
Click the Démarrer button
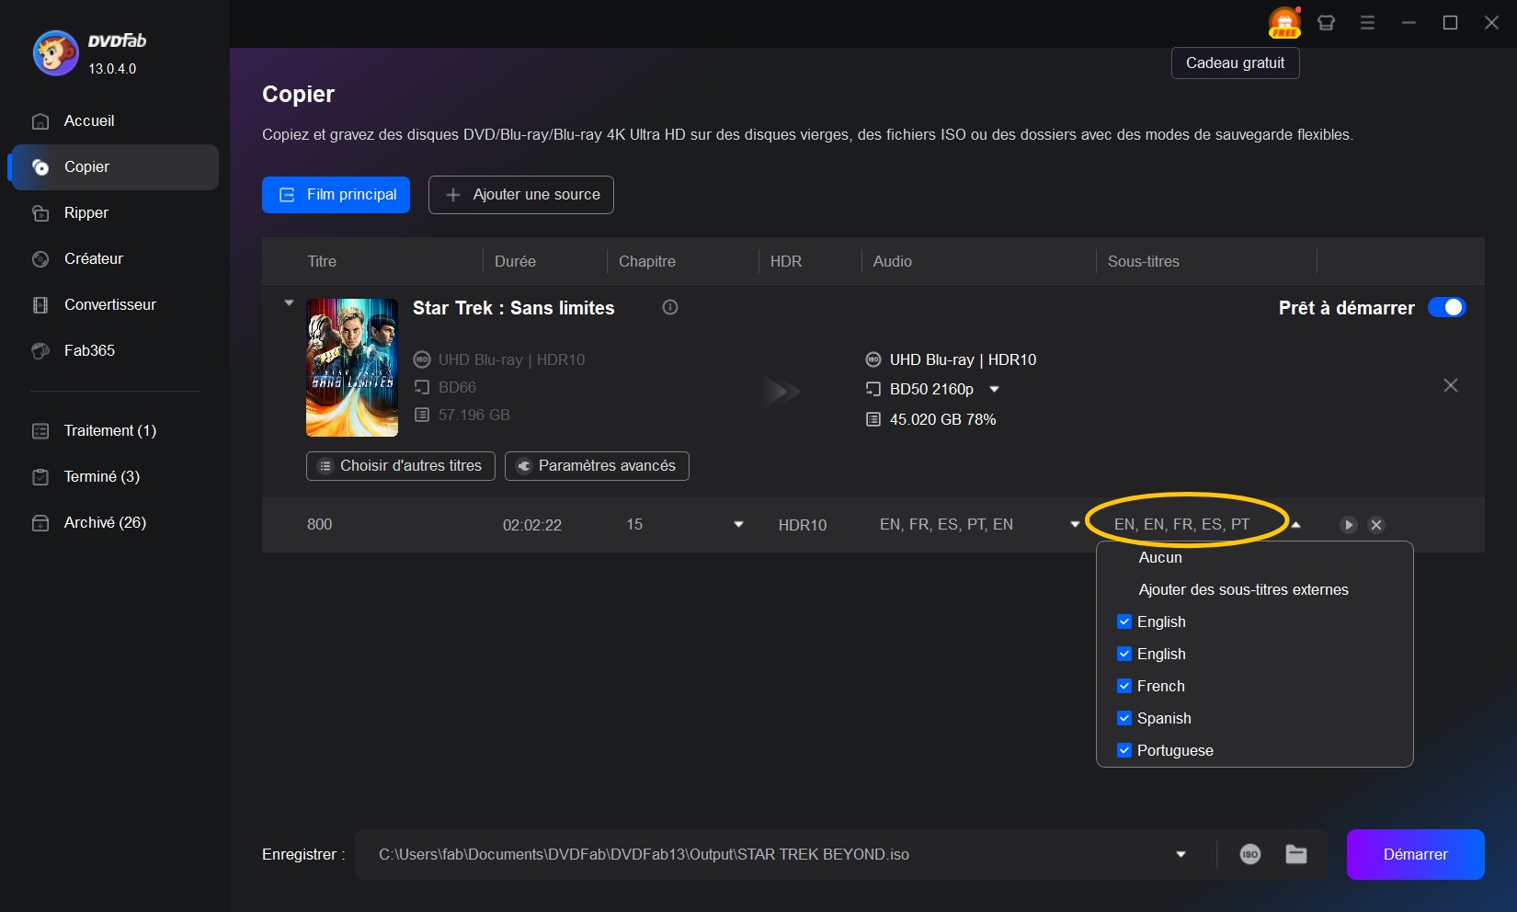coord(1414,854)
